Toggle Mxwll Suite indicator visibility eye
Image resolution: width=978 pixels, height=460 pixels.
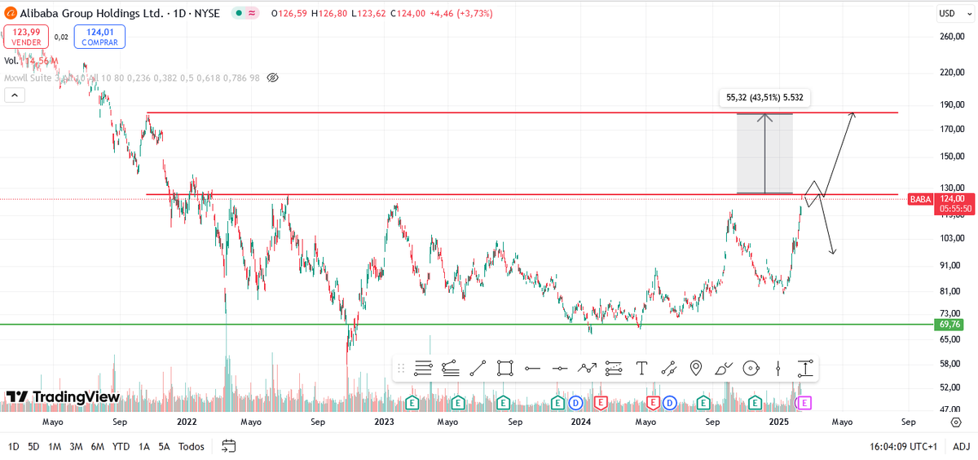273,77
